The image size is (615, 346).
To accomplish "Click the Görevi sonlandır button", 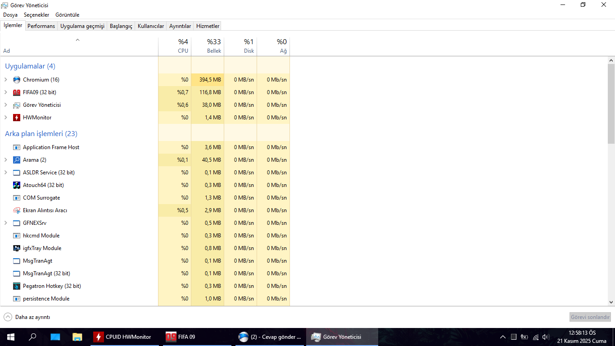I will (x=590, y=317).
